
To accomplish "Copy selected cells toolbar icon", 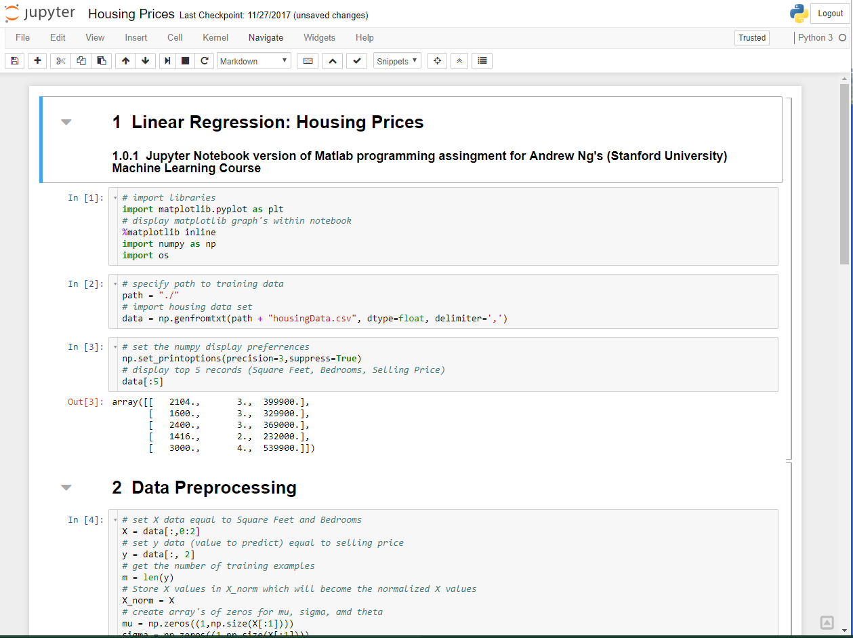I will pos(81,61).
